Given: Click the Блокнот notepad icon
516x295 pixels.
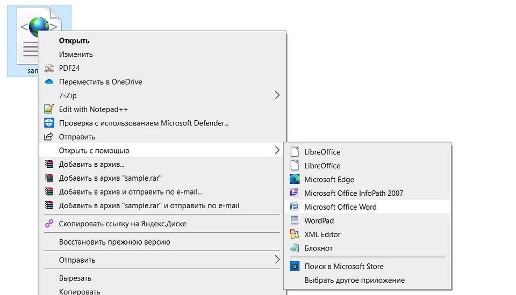Looking at the screenshot, I should click(295, 248).
